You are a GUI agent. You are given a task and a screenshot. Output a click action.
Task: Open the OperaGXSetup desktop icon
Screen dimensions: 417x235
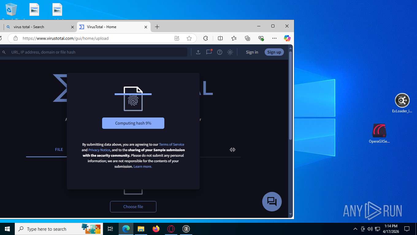[379, 134]
